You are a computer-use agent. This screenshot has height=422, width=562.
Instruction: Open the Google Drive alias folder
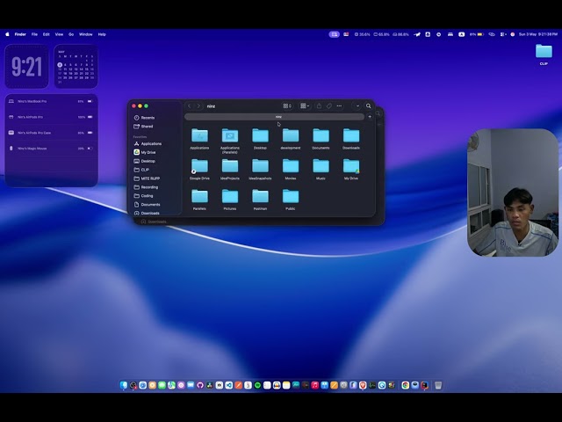pyautogui.click(x=199, y=169)
